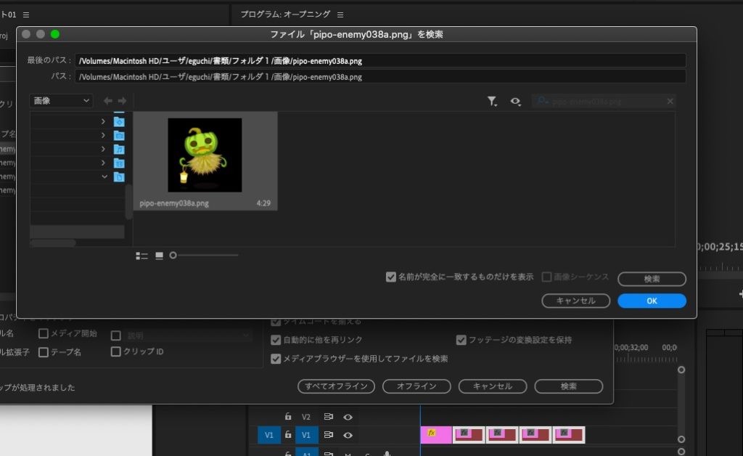Disable 自動的に他を再リンク checkbox
This screenshot has height=456, width=743.
pyautogui.click(x=276, y=340)
